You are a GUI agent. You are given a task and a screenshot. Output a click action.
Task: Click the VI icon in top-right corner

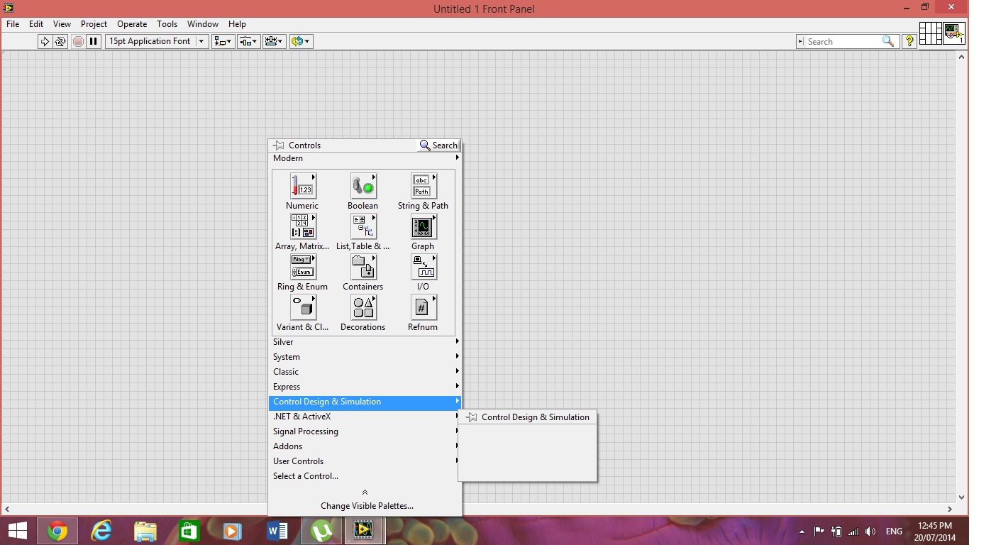point(953,33)
